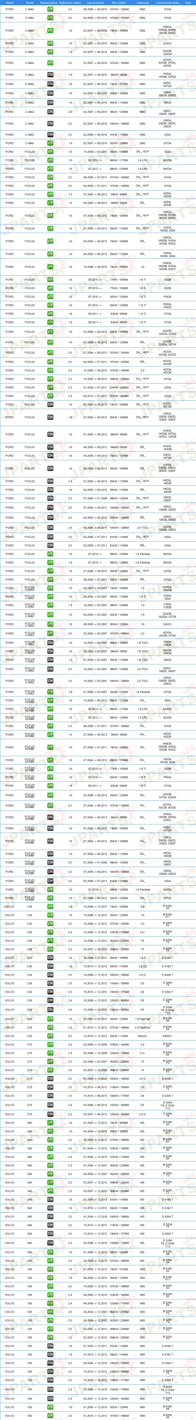Viewport: 196px width, 1420px height.
Task: Click PB icon in Volvo C30 T5 162kW row
Action: (50, 941)
